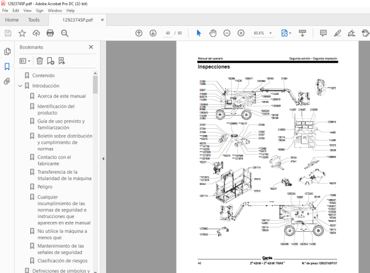Choose the selection arrow tool

[199, 33]
